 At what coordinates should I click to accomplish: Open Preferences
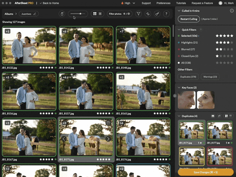pyautogui.click(x=163, y=3)
